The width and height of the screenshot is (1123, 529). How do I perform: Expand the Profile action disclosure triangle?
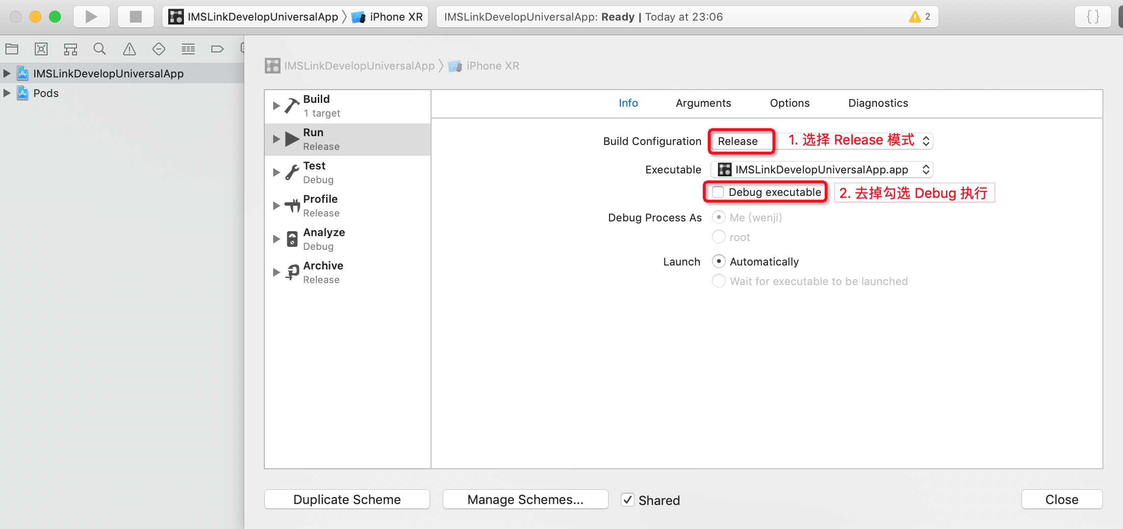[x=276, y=206]
